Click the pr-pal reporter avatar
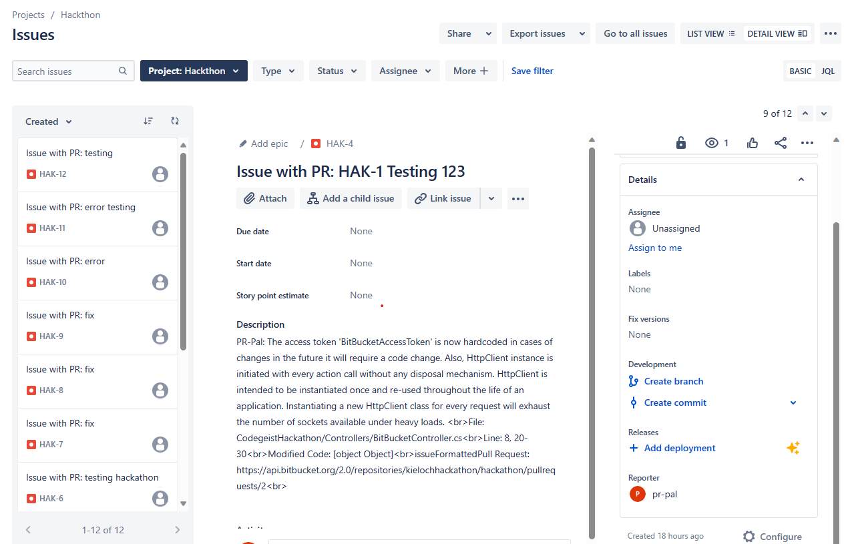856x544 pixels. [x=638, y=494]
